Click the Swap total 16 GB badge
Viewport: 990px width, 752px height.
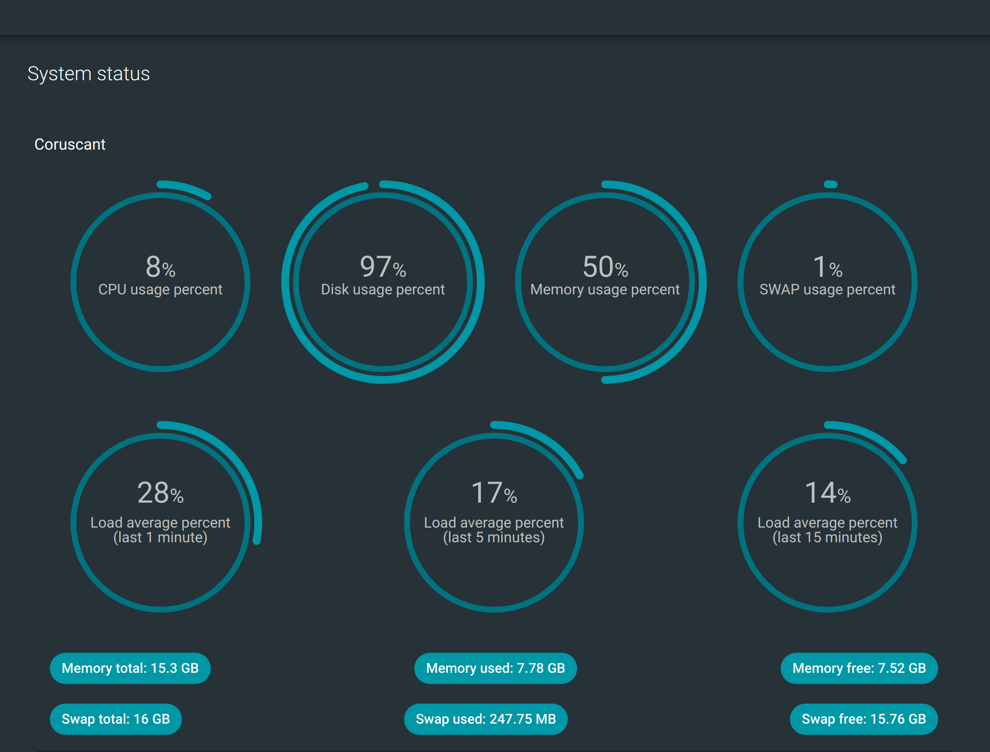(115, 719)
